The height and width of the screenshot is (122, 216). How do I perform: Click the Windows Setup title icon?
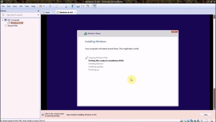[x=85, y=34]
